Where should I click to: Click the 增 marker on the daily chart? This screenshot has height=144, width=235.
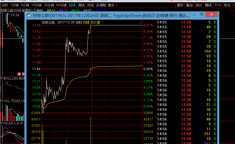pos(19,74)
